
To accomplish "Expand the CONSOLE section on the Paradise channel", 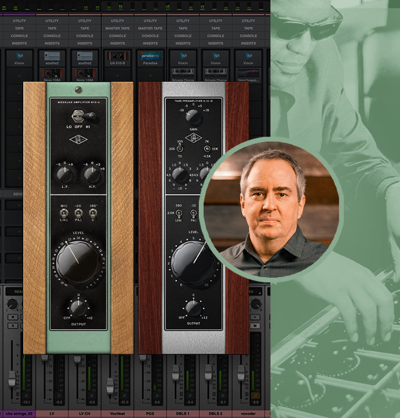I will click(x=150, y=35).
